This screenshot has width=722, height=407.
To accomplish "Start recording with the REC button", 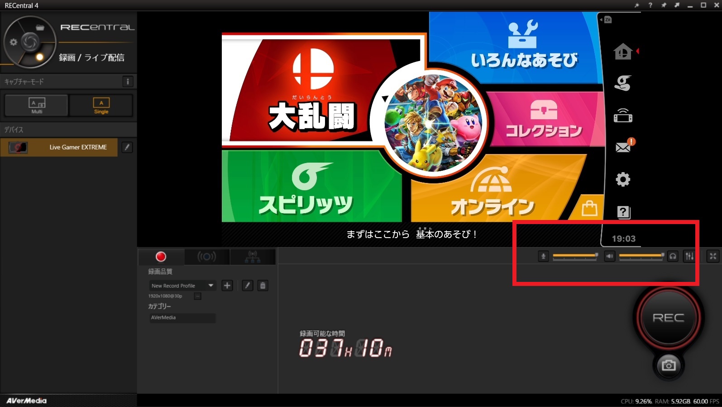I will coord(668,318).
